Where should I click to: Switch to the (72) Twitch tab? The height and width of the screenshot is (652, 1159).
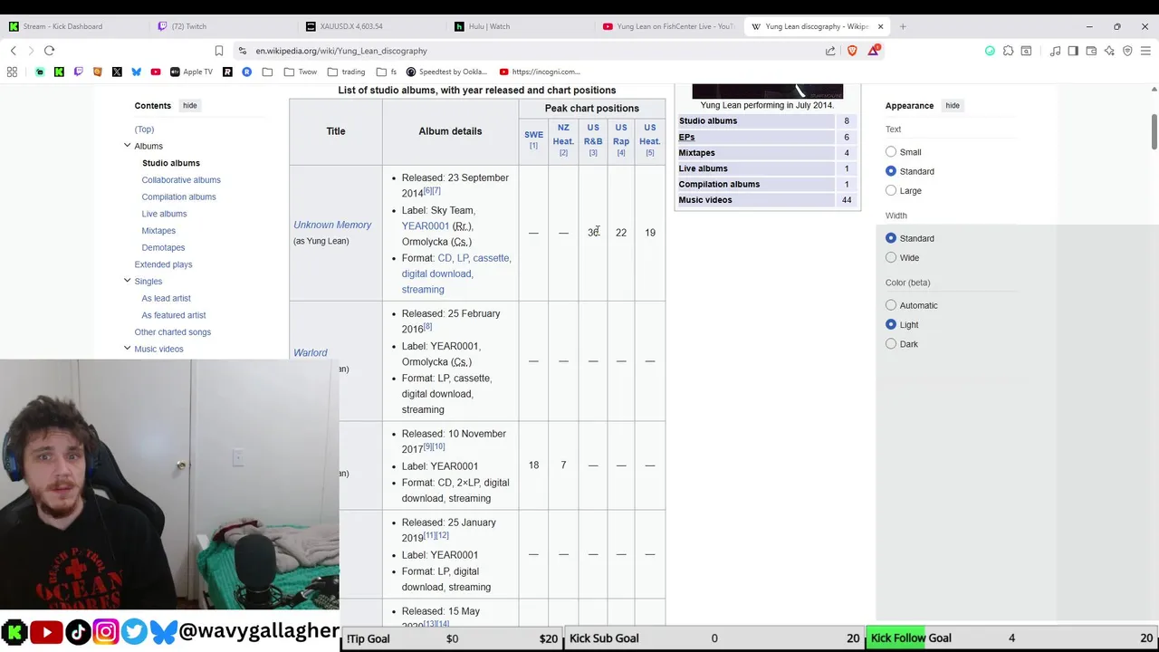pyautogui.click(x=222, y=26)
